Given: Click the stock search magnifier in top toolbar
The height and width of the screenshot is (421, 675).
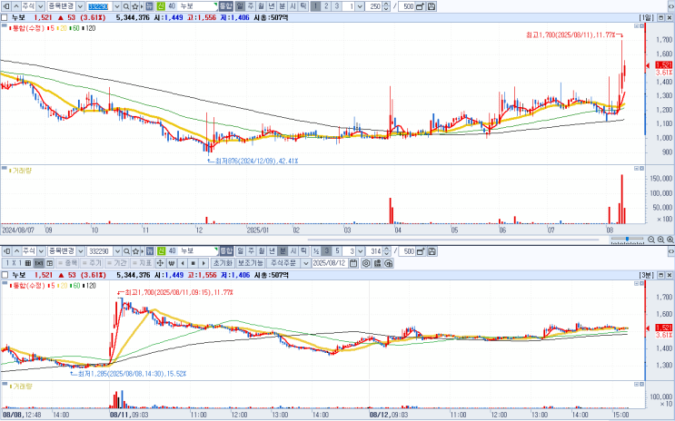Looking at the screenshot, I should pyautogui.click(x=126, y=6).
